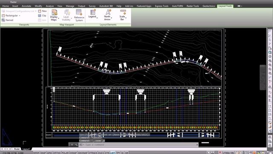Screen dimensions: 273x154
Task: Switch to the Analyze ribbon tab
Action: [x=49, y=6]
